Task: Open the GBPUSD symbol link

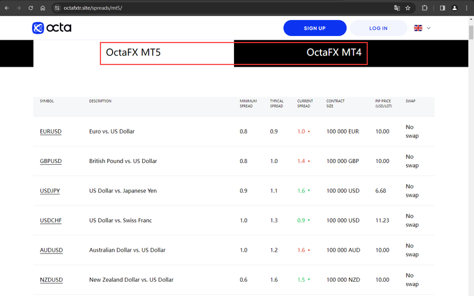Action: tap(51, 161)
